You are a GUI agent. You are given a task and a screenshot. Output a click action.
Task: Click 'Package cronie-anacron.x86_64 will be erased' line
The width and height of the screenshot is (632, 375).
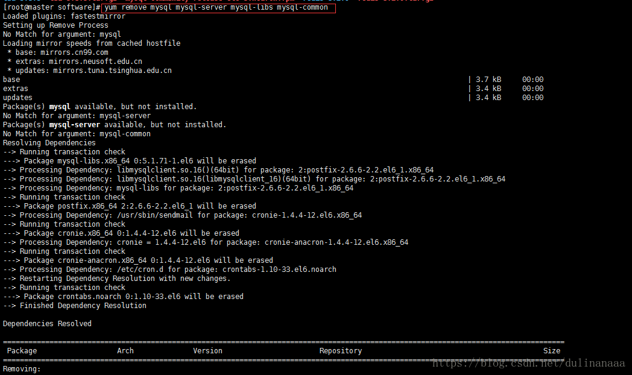[x=138, y=260]
